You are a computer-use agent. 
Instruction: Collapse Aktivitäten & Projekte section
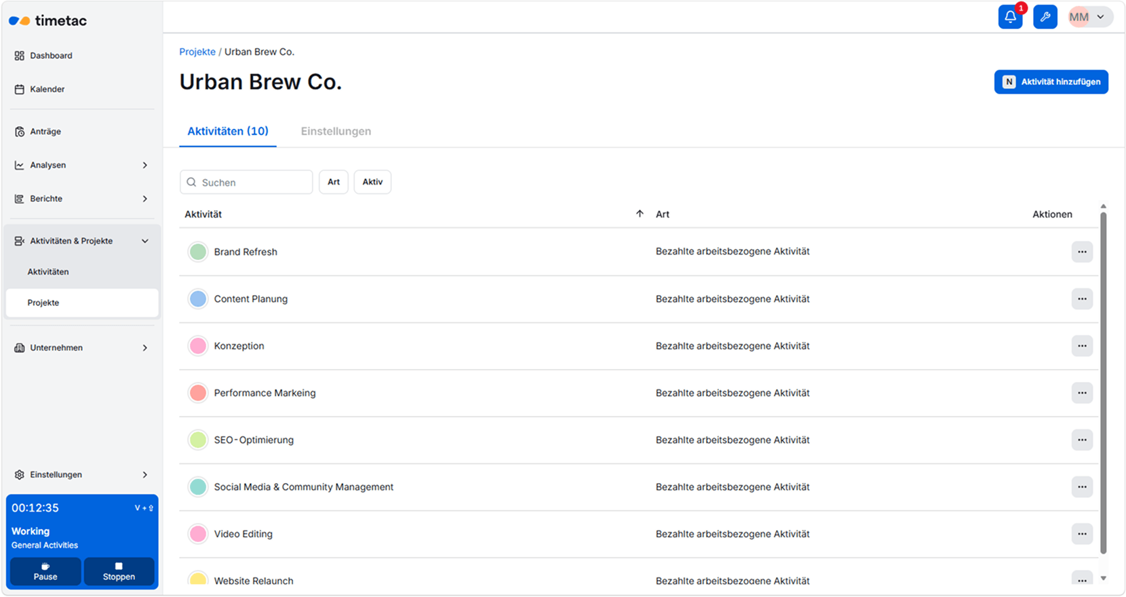pos(81,241)
